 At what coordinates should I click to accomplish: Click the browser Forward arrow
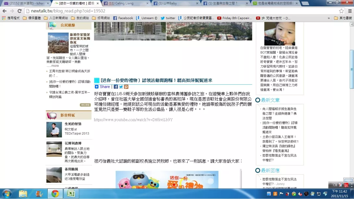tap(12, 11)
